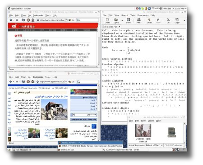203x165 pixels.
Task: Expand recent files arrow next to gedit Open
Action: [x=122, y=21]
